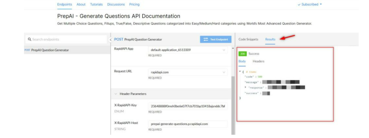Collapse the root JSON object arrow

pyautogui.click(x=240, y=72)
